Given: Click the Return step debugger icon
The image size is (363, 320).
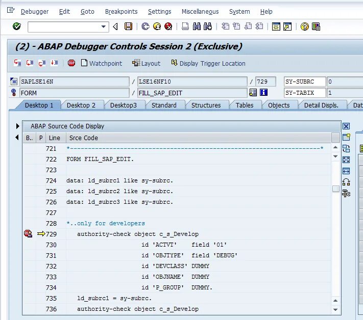Looking at the screenshot, I should tap(42, 63).
